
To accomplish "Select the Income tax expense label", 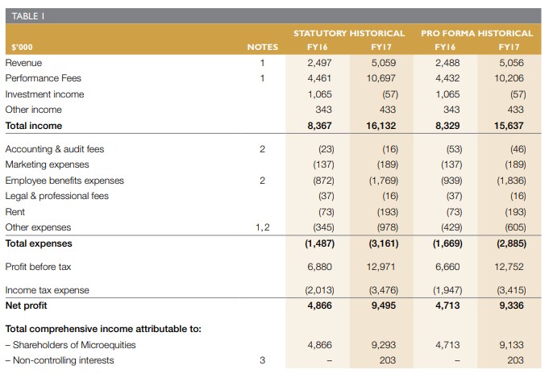I will point(48,290).
